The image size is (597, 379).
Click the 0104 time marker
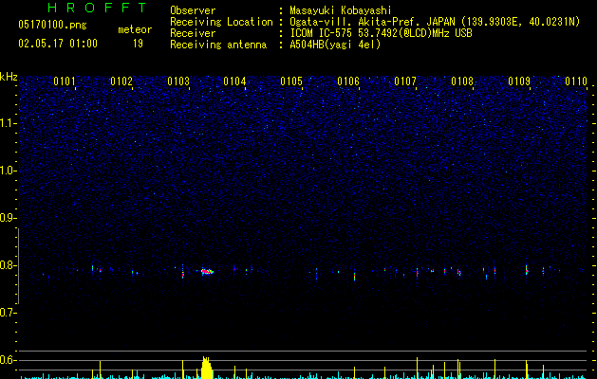coord(234,81)
